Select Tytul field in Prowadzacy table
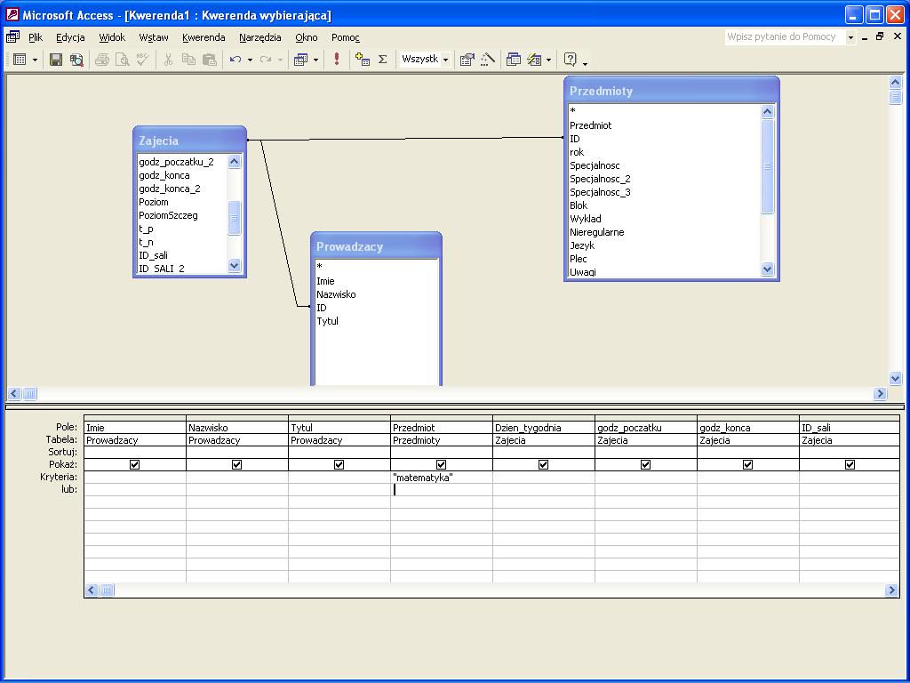 (327, 321)
